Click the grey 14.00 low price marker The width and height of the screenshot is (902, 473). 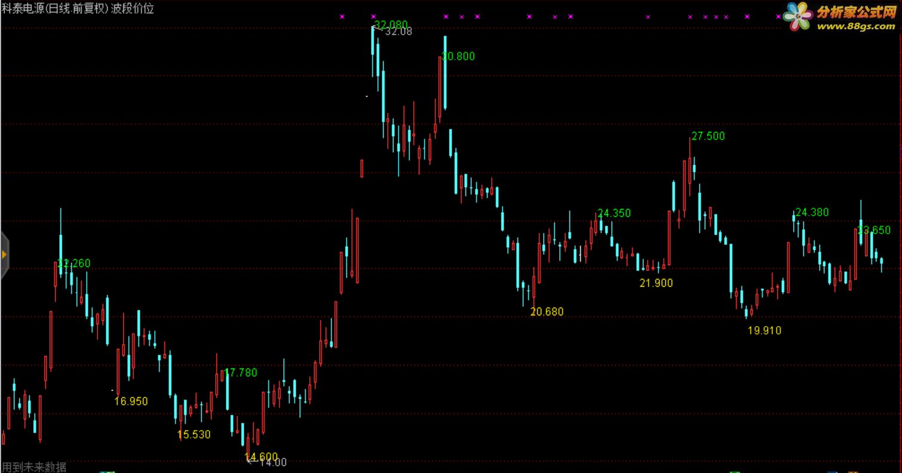[273, 462]
